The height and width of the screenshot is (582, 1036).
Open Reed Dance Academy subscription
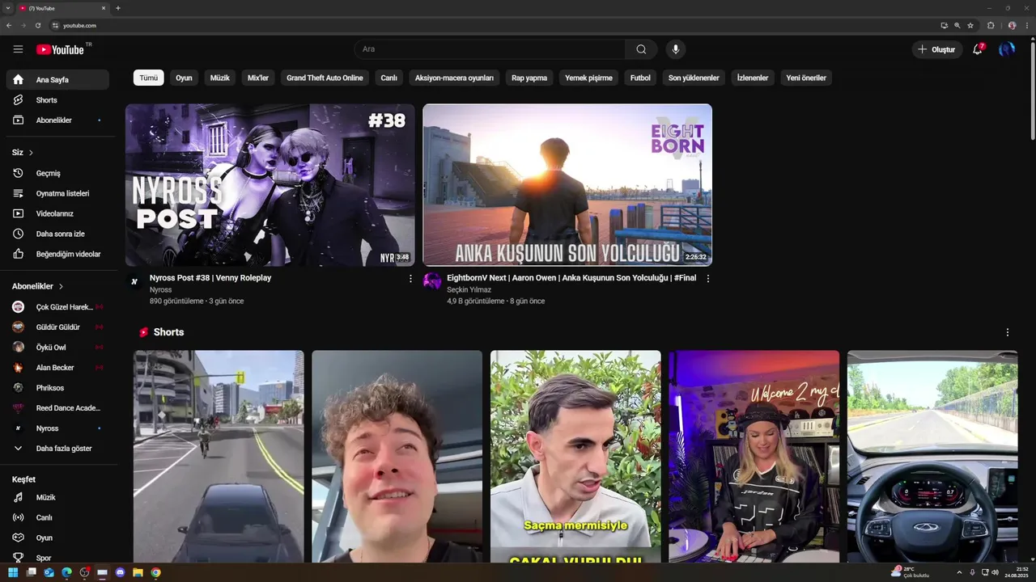pyautogui.click(x=57, y=408)
